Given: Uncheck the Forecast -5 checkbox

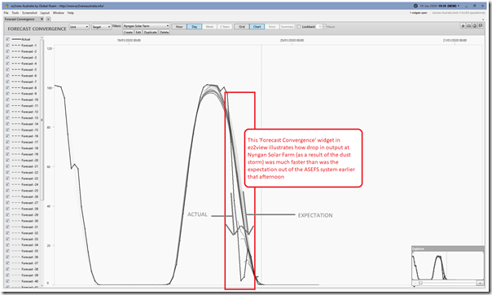Looking at the screenshot, I should (7, 69).
